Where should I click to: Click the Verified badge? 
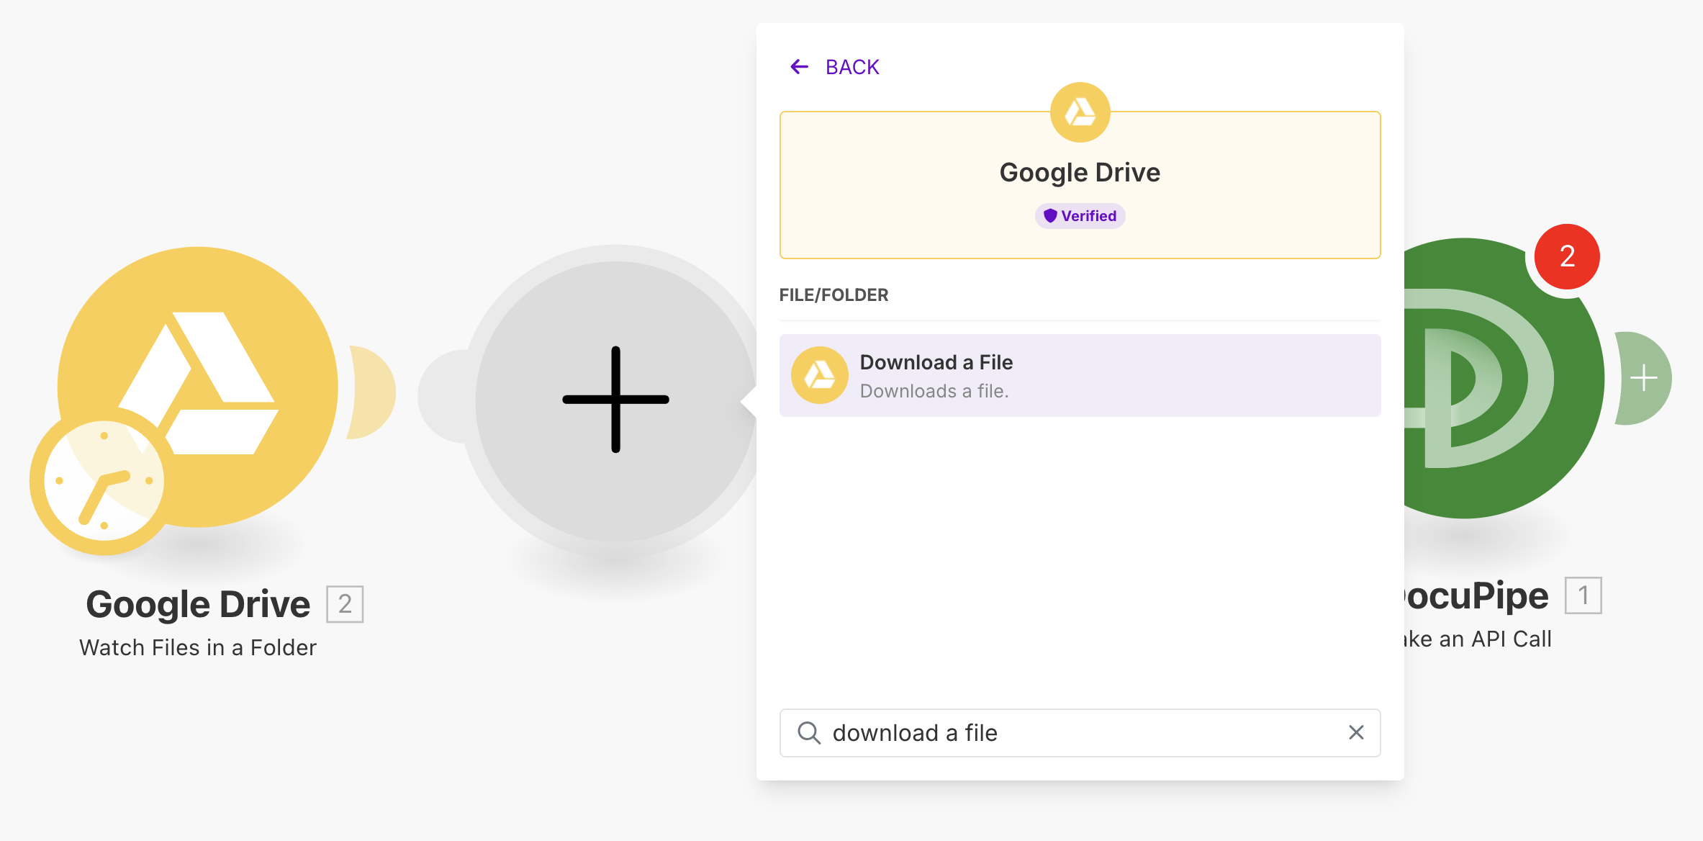[1080, 216]
